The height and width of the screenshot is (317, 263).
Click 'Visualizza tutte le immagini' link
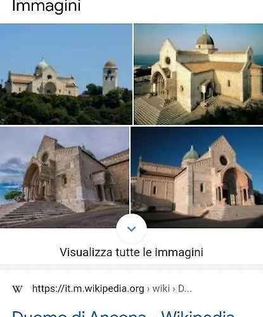131,252
